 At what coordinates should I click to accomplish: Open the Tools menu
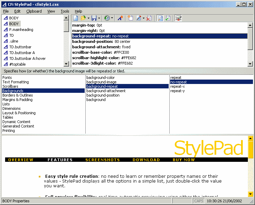(65, 11)
